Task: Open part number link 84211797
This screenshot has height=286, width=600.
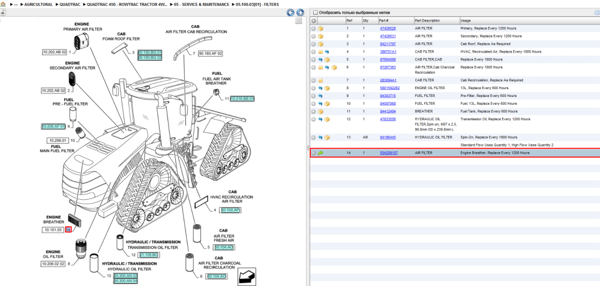Action: (x=388, y=44)
